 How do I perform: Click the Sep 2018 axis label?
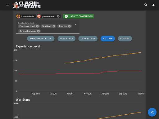tap(123, 94)
